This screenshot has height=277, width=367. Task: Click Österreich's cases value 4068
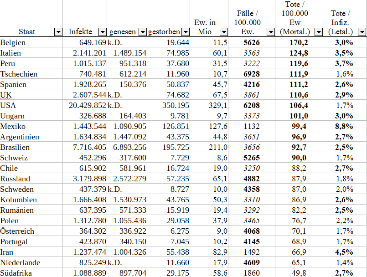coord(252,231)
